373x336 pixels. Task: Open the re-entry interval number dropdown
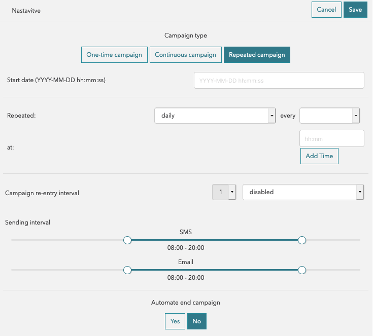[x=224, y=192]
